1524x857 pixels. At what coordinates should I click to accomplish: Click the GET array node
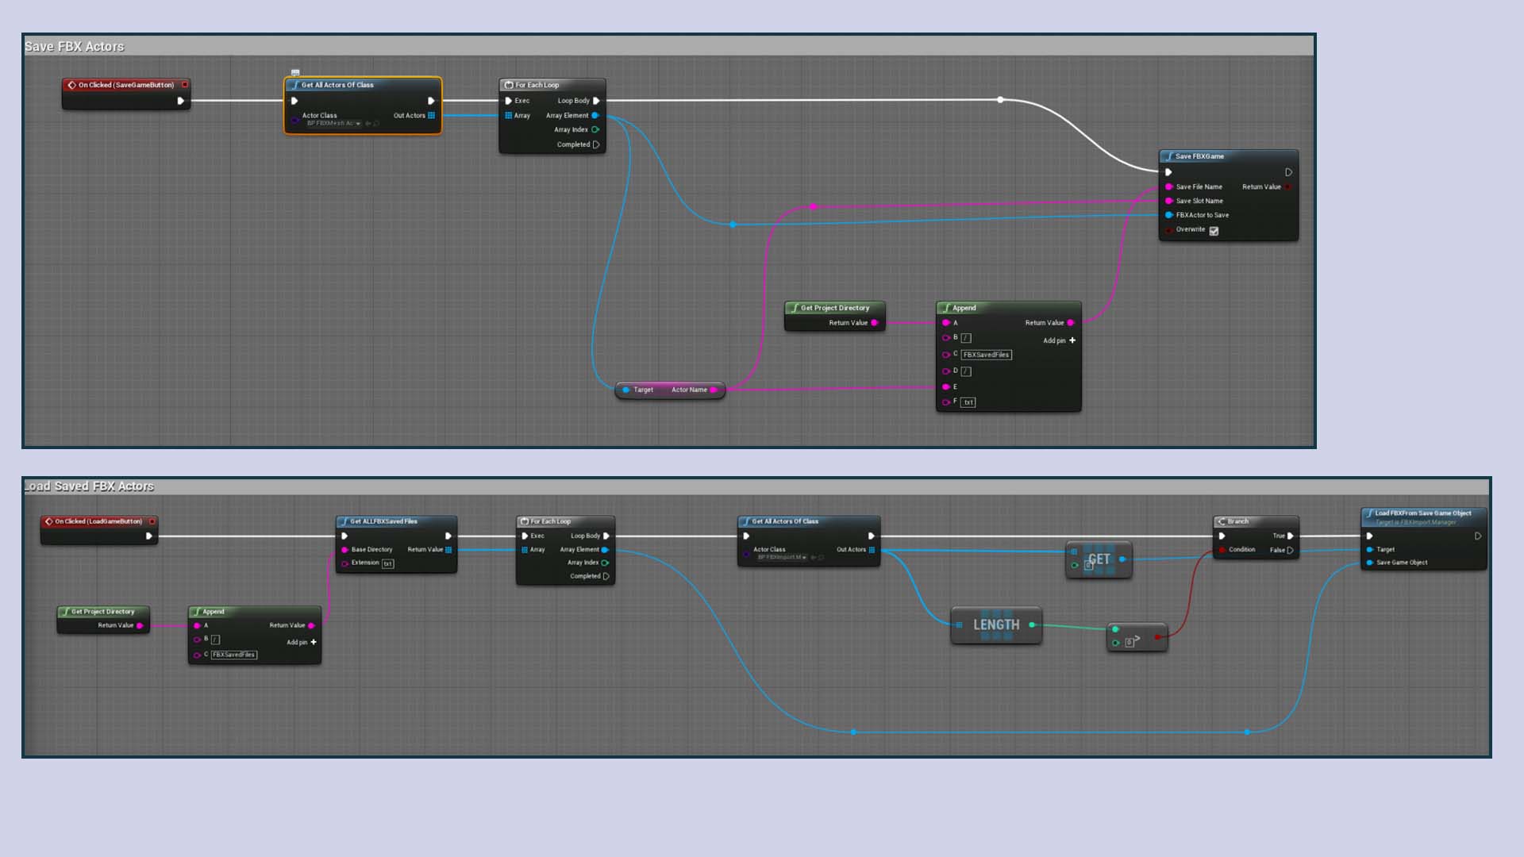(x=1099, y=559)
